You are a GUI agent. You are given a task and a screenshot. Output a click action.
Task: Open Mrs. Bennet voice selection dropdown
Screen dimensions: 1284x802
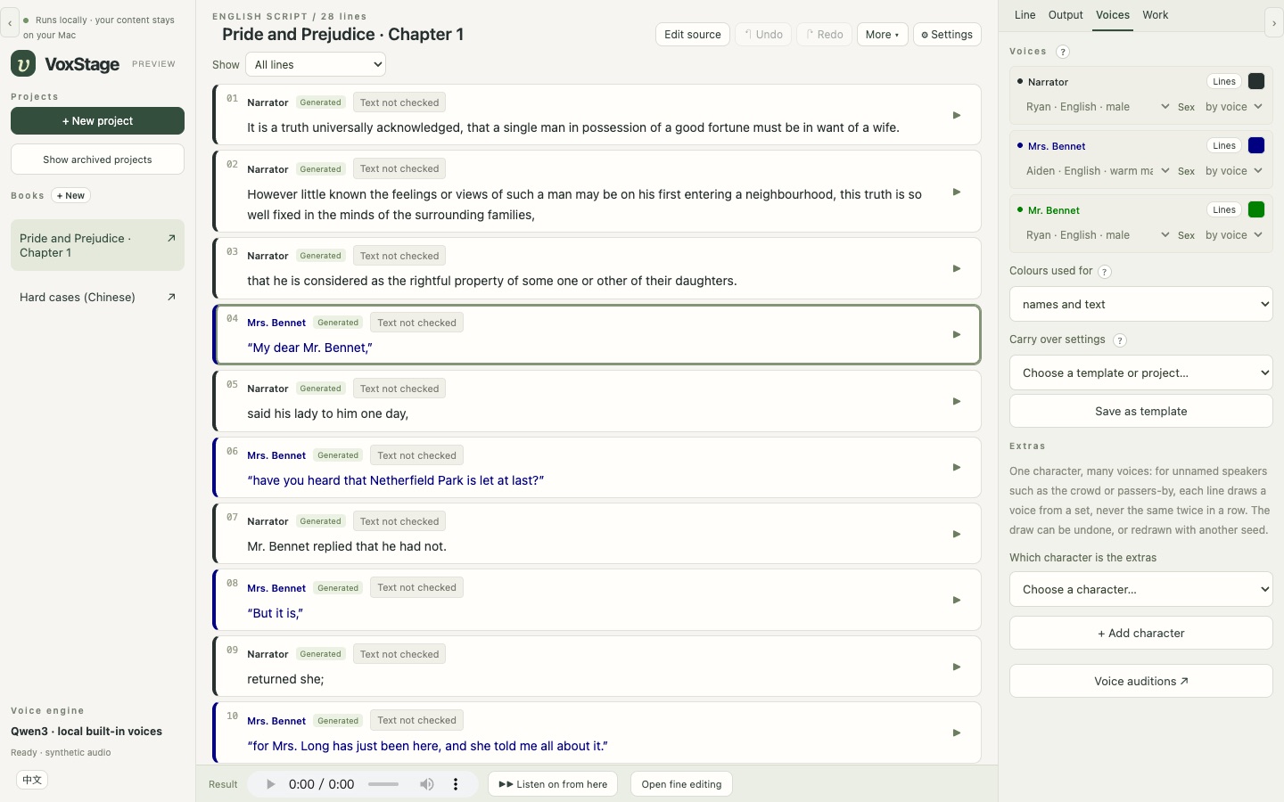1097,171
